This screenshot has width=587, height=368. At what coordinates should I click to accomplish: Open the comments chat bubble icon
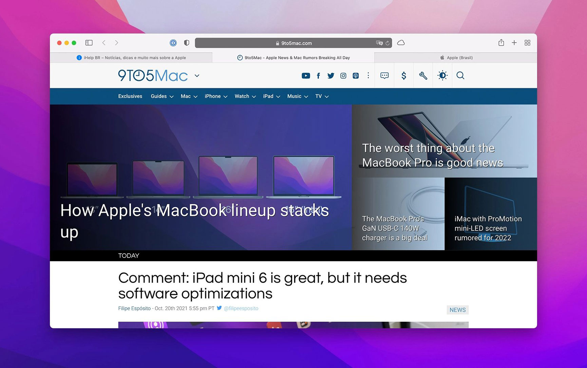click(384, 76)
